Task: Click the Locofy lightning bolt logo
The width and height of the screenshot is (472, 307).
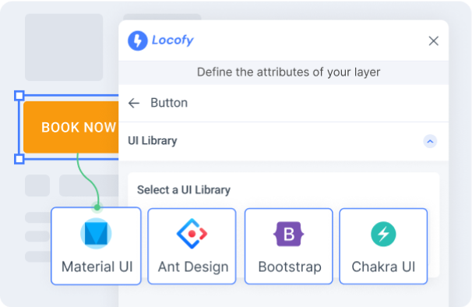Action: coord(138,41)
